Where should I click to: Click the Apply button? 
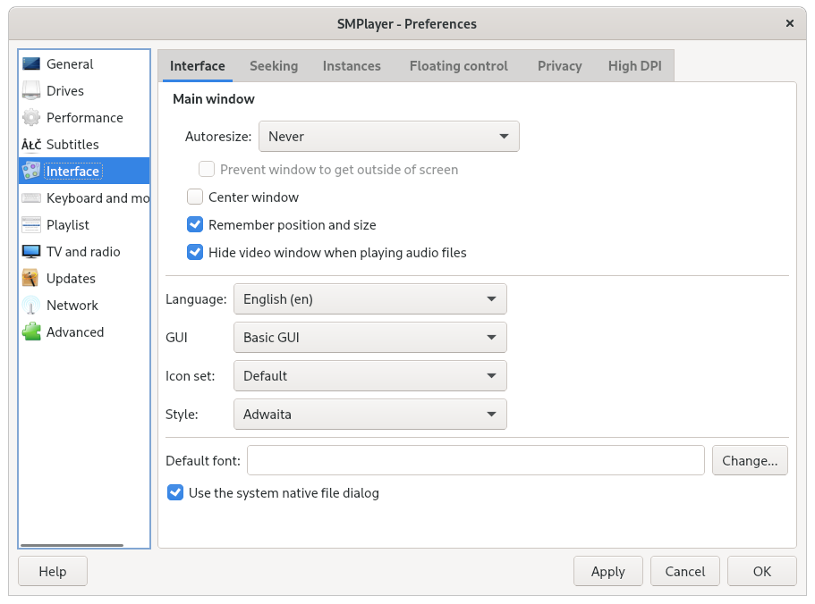(x=607, y=572)
